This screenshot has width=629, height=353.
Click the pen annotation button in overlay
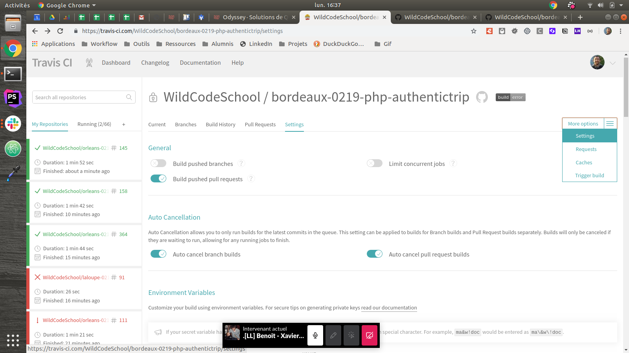coord(333,335)
